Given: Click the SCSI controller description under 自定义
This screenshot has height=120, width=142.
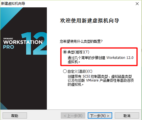Looking at the screenshot, I should 101,80.
